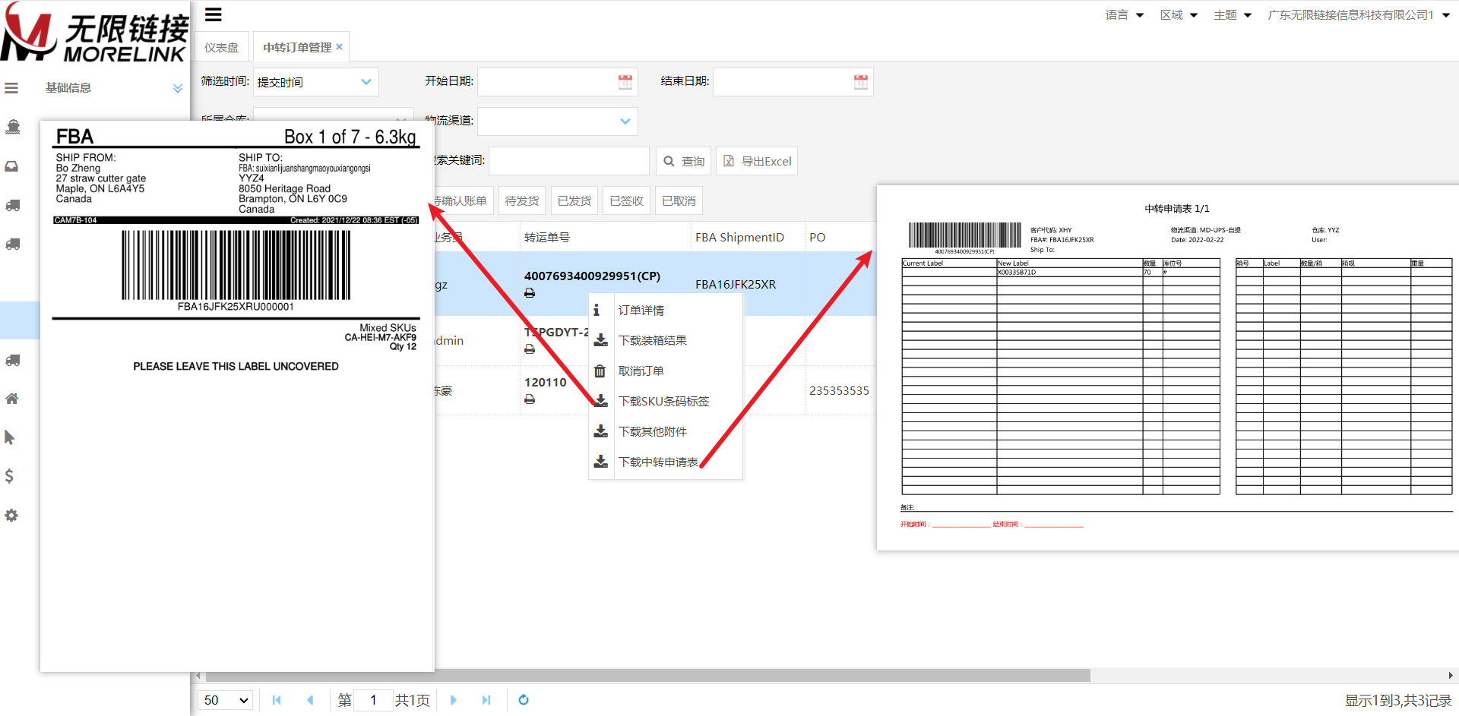Click the 开始日期 date field
1459x716 pixels.
(557, 82)
